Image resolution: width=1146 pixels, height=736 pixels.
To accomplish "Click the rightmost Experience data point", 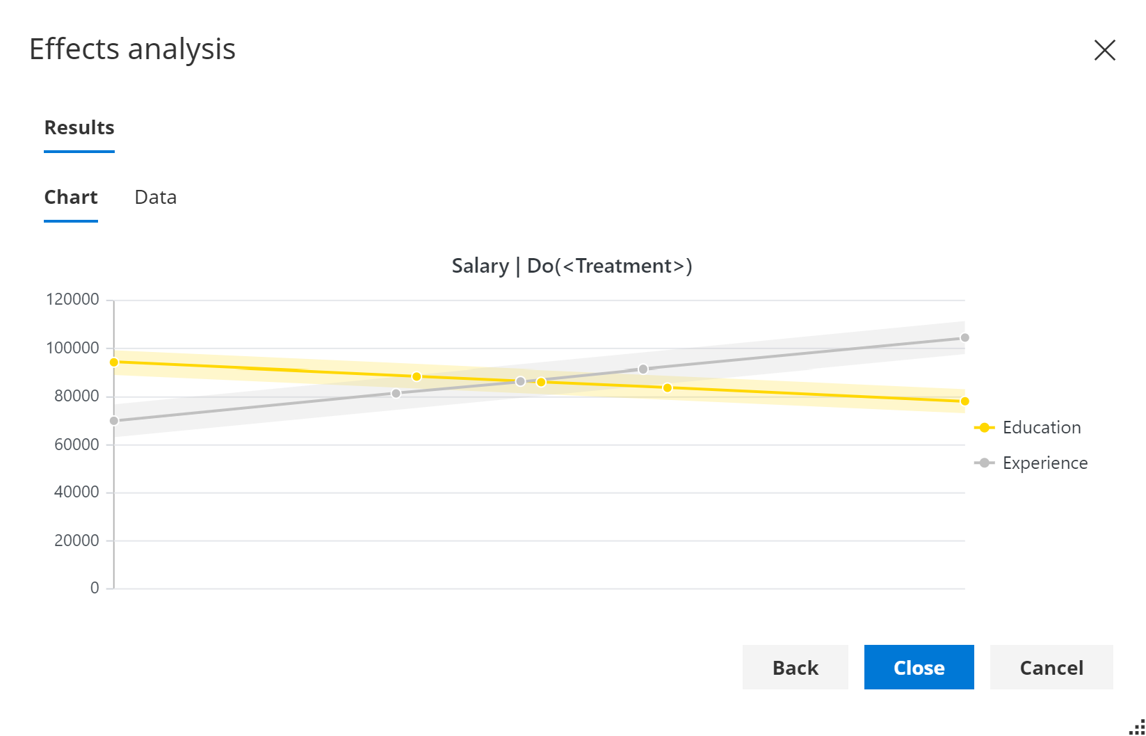I will tap(965, 338).
